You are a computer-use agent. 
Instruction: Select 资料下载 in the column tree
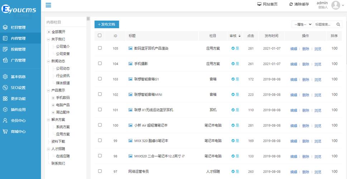[x=58, y=141]
